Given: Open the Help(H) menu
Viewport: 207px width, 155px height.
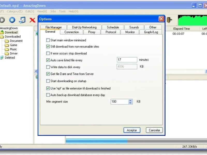Looking at the screenshot, I should click(x=73, y=11).
